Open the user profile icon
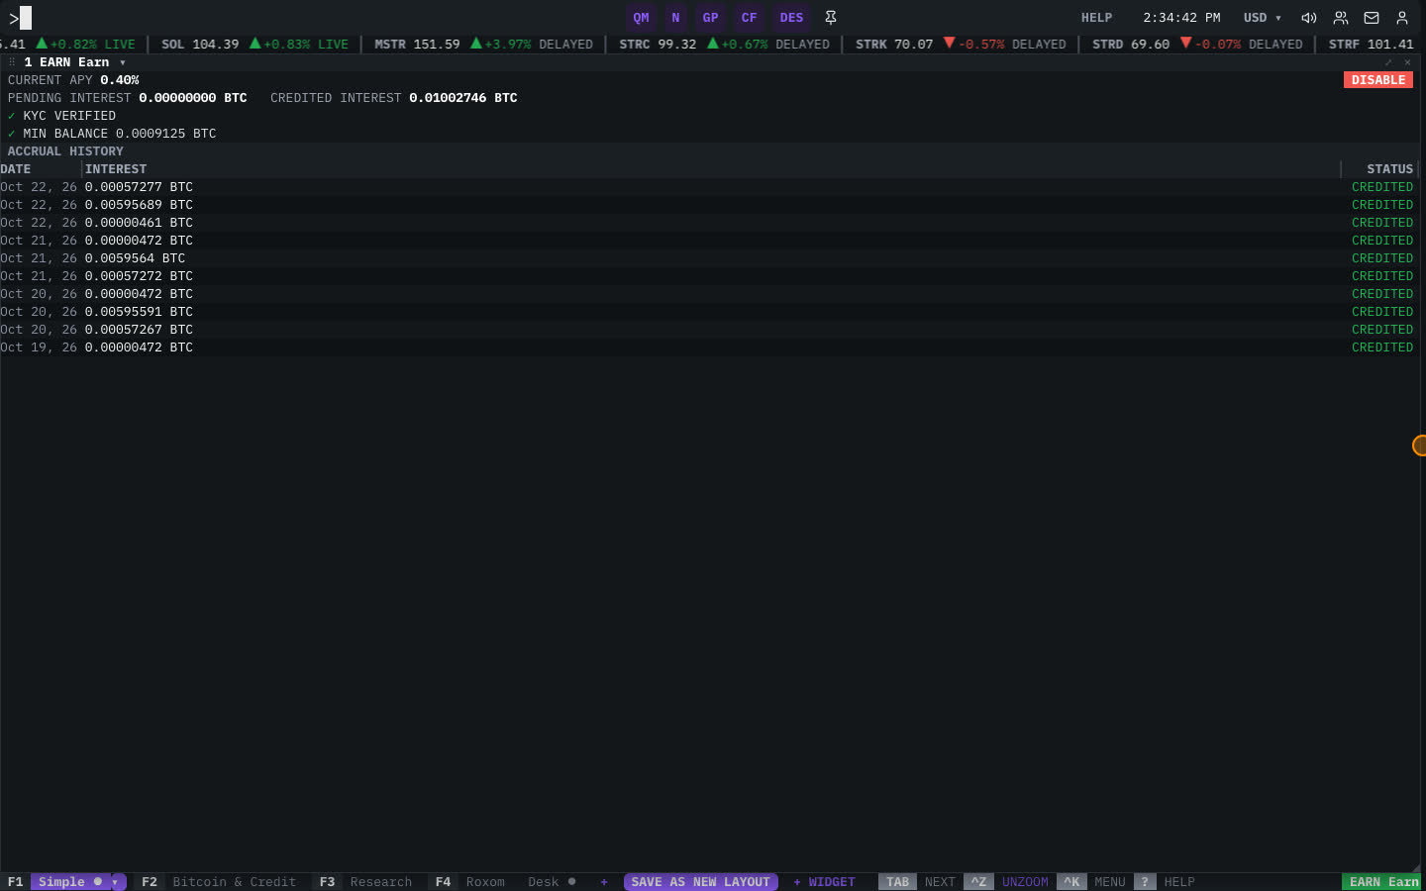The width and height of the screenshot is (1426, 891). [1402, 18]
